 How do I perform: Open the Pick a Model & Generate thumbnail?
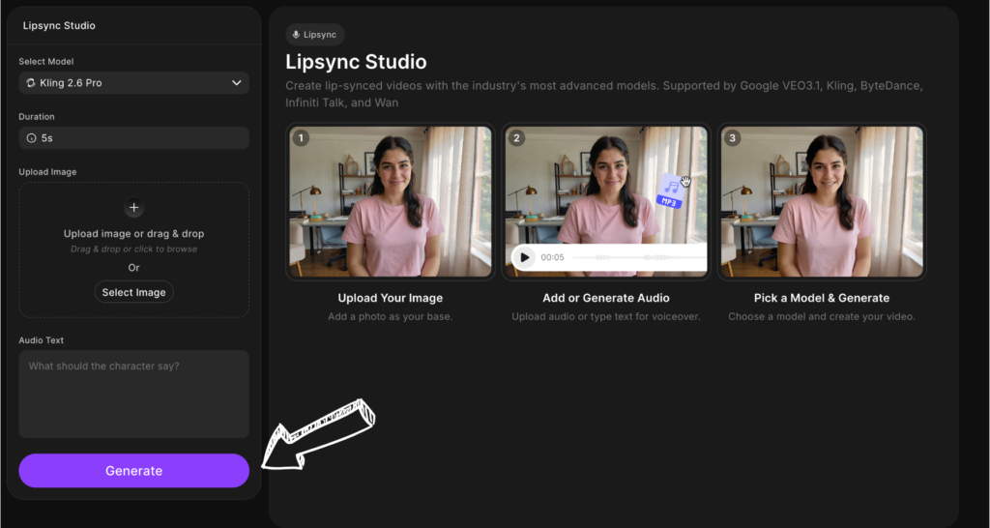point(821,201)
